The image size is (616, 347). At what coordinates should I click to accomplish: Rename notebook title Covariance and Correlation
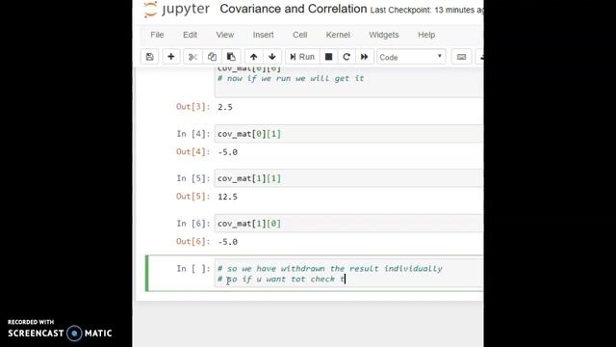click(x=293, y=9)
